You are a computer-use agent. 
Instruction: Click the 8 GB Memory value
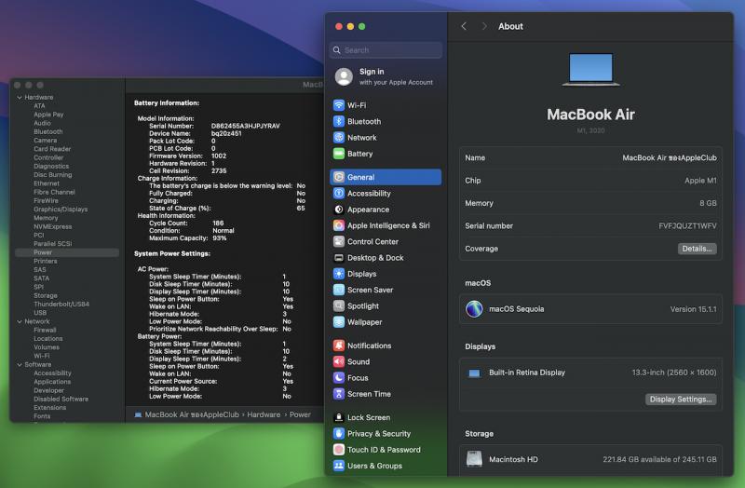[708, 203]
